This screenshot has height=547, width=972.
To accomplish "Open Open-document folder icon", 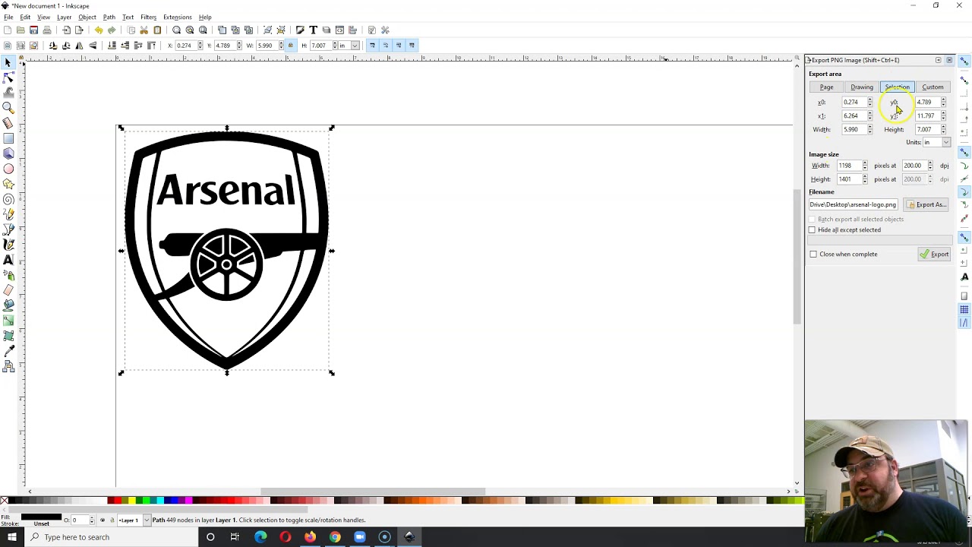I will tap(21, 30).
